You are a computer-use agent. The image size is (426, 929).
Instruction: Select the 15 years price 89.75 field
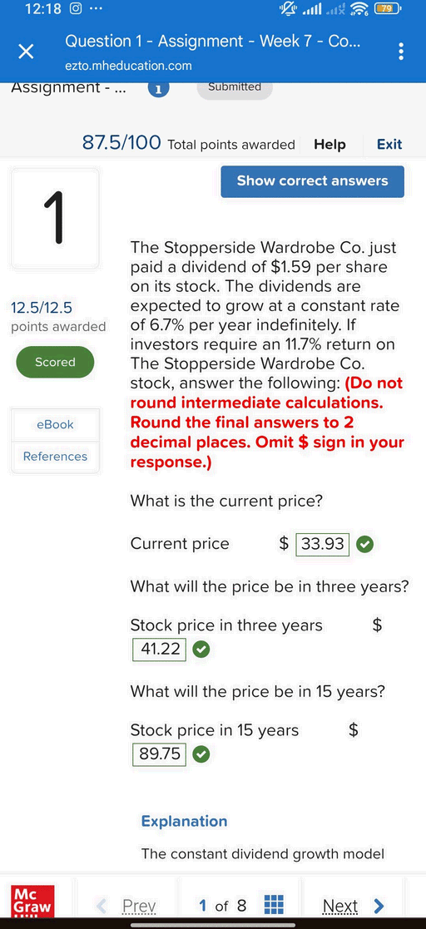pos(160,754)
